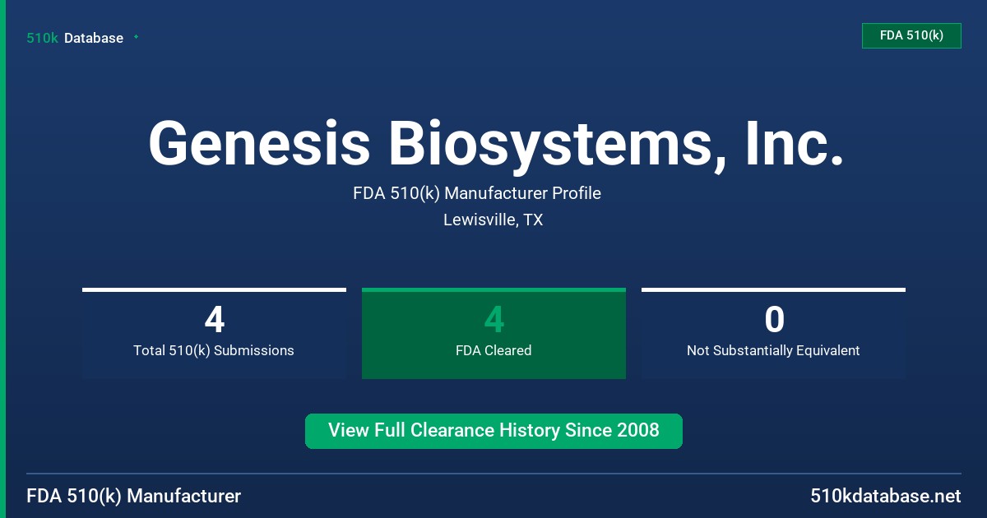Click the 510k Database logo text
The image size is (987, 518).
(75, 38)
